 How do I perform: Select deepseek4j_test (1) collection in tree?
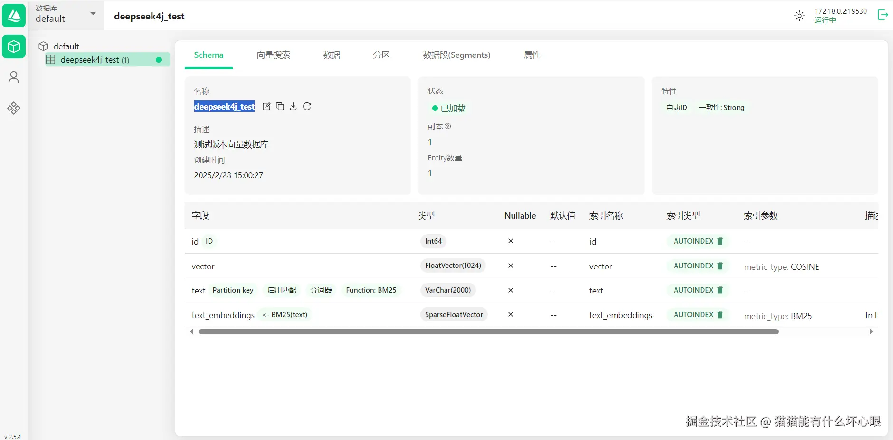pyautogui.click(x=107, y=59)
